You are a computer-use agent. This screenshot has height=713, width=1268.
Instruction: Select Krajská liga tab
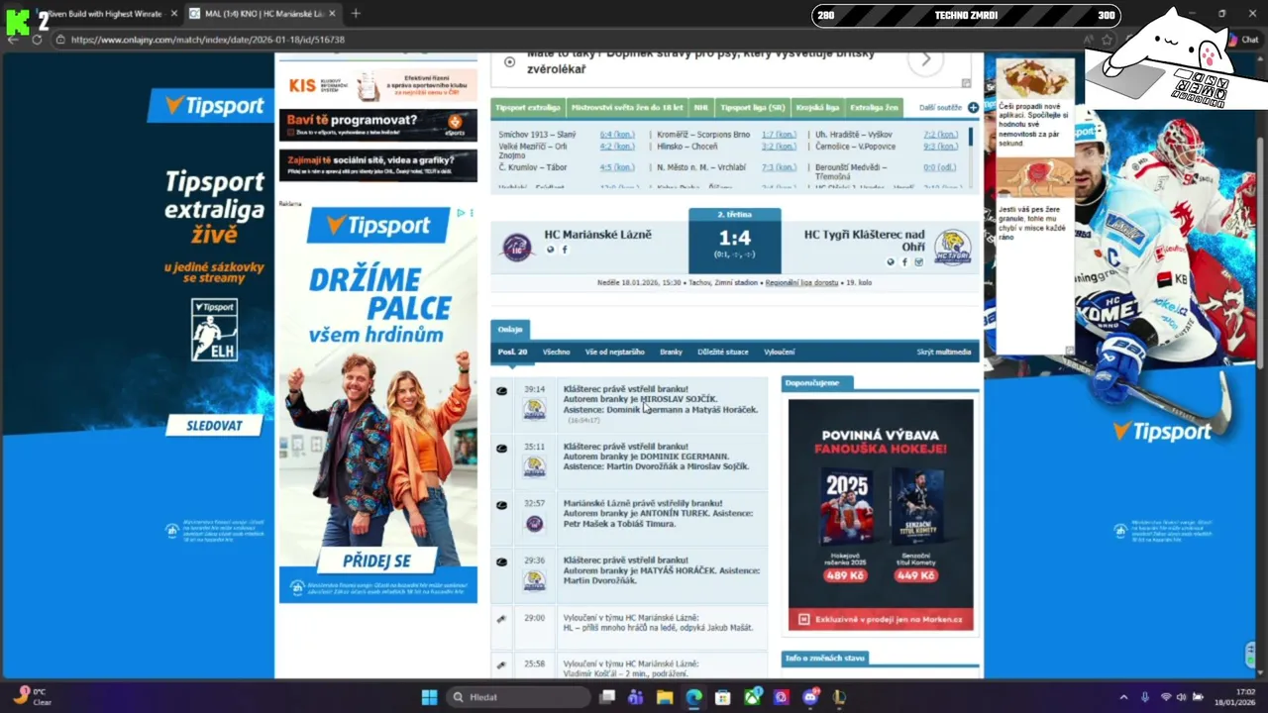[817, 107]
